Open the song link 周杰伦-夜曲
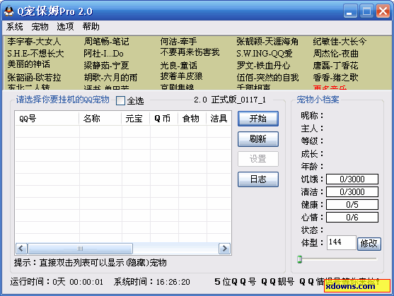The height and width of the screenshot is (296, 394). point(336,54)
